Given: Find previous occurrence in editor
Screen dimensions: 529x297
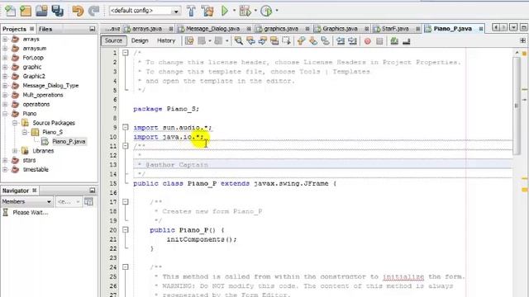Looking at the screenshot, I should (250, 41).
